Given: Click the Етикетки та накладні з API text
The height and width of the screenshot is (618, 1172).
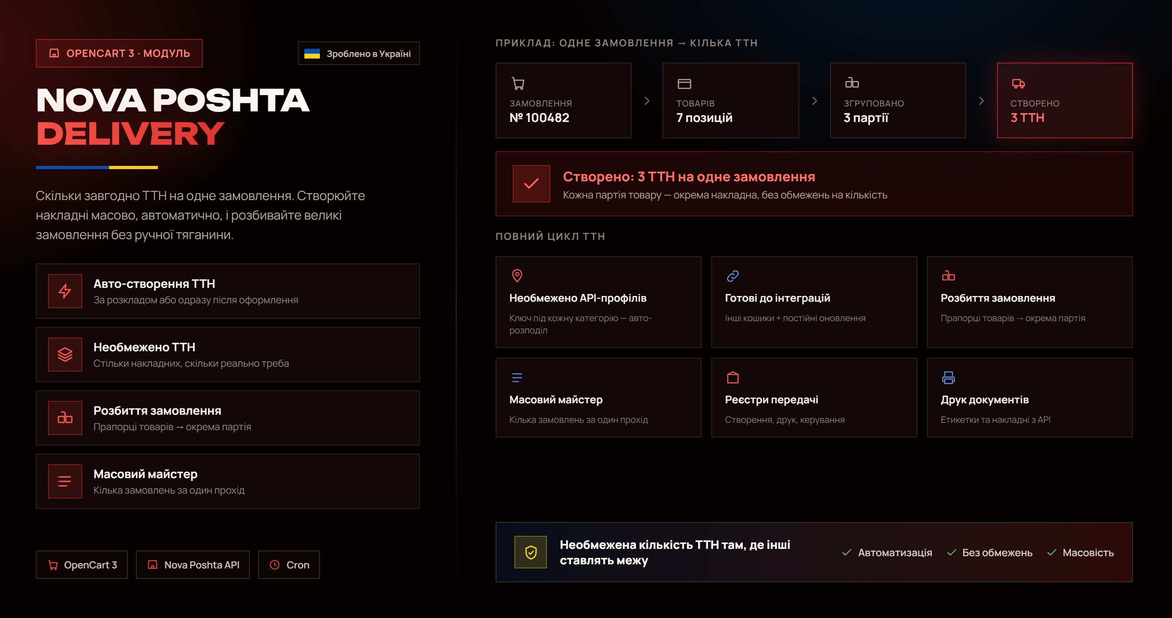Looking at the screenshot, I should click(995, 420).
